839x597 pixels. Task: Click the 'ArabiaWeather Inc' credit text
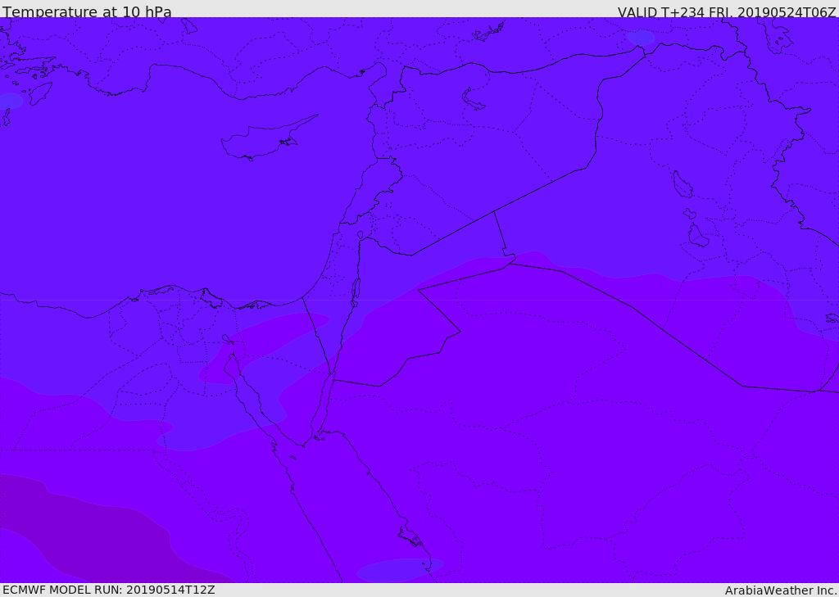780,590
